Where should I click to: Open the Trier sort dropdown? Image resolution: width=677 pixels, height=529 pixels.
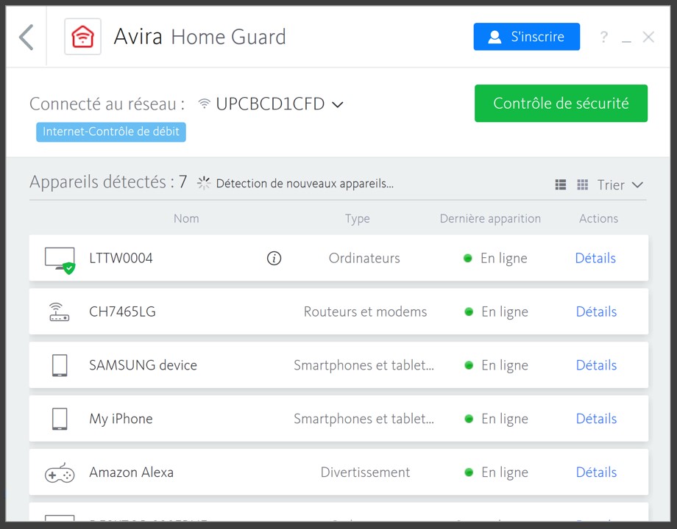620,185
